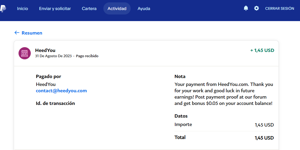Click CERRAR SESIÓN to log out
This screenshot has width=300, height=150.
pyautogui.click(x=280, y=8)
